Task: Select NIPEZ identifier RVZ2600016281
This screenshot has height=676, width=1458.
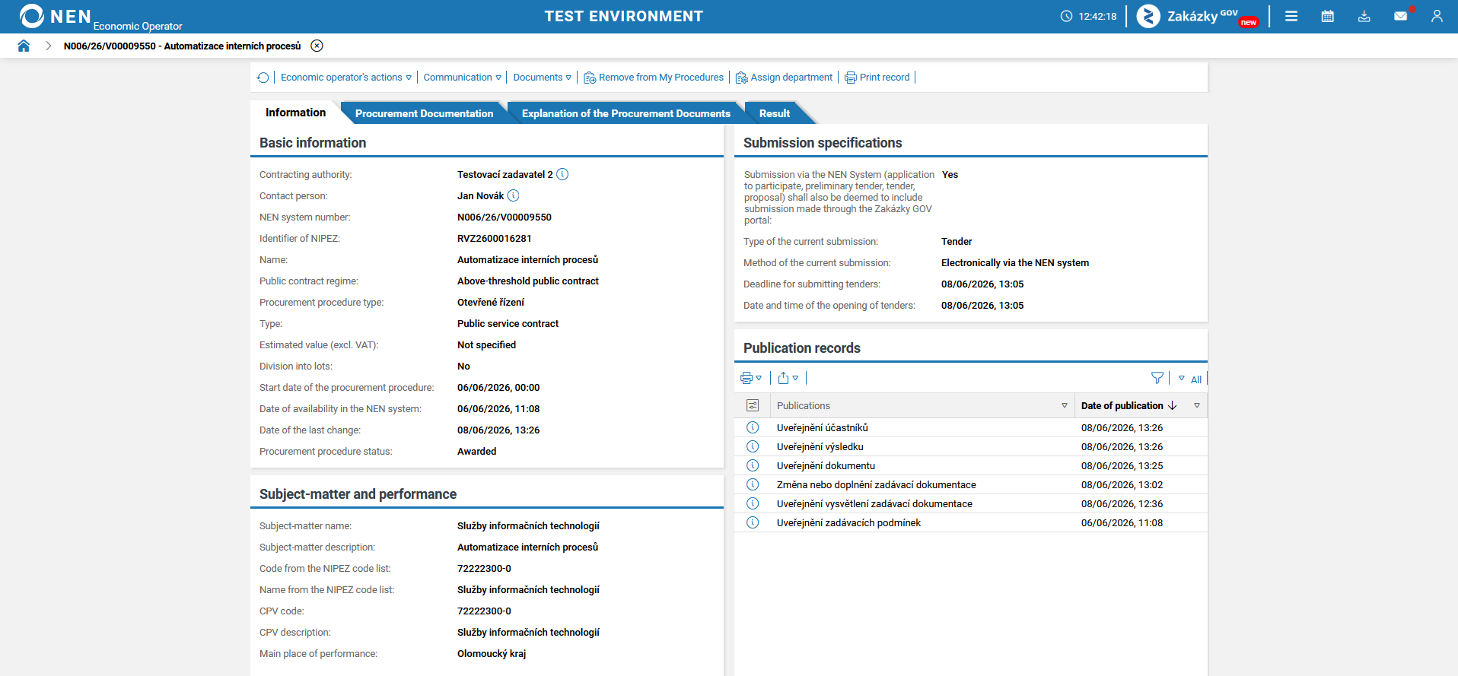Action: tap(495, 239)
